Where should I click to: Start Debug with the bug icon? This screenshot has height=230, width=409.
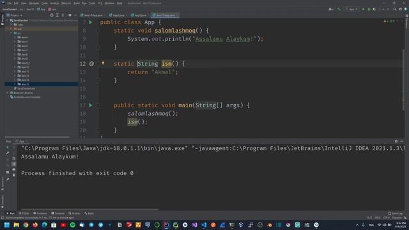[369, 9]
